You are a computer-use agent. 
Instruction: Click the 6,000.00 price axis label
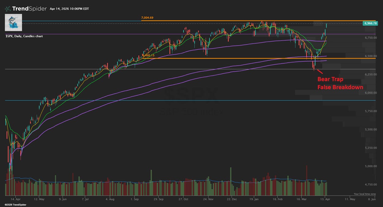[x=370, y=93]
